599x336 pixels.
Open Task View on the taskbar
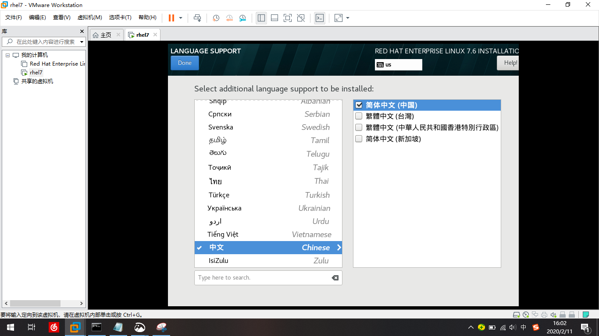[32, 327]
